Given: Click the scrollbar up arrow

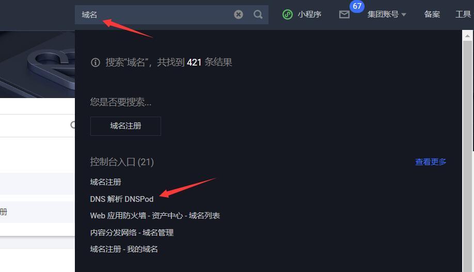Looking at the screenshot, I should [467, 36].
